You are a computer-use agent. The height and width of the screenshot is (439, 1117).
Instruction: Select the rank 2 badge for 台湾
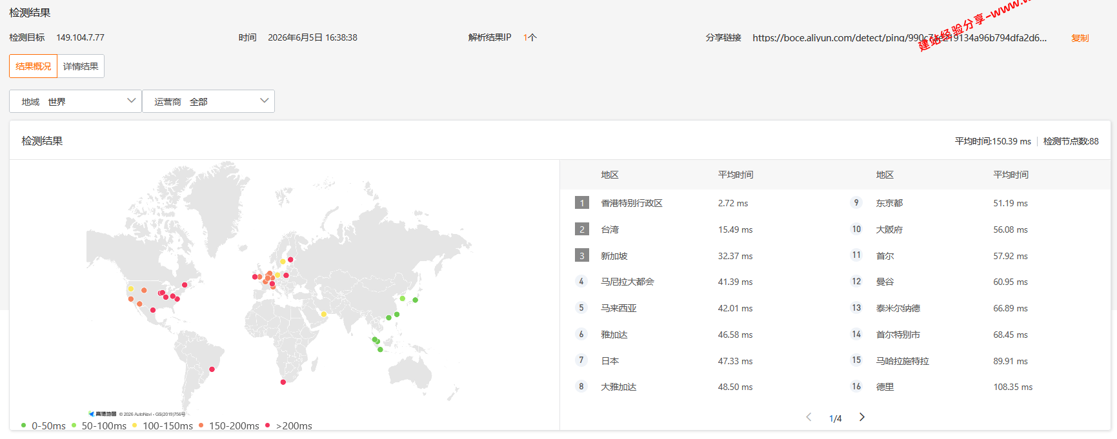tap(582, 229)
